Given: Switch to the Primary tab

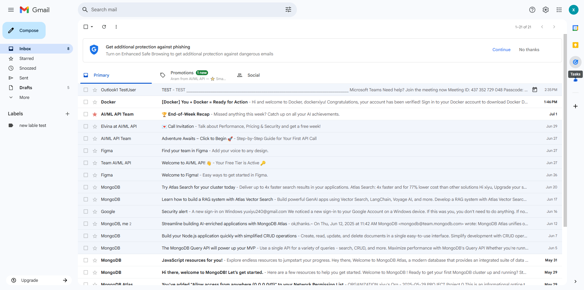Looking at the screenshot, I should tap(116, 75).
